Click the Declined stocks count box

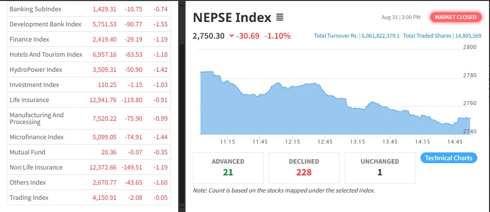[x=304, y=168]
